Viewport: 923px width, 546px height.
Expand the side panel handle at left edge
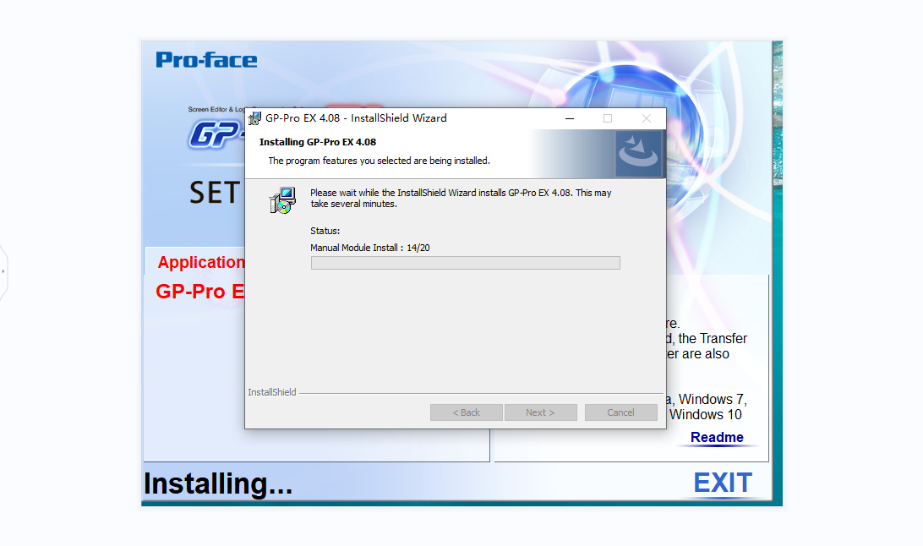[x=3, y=271]
